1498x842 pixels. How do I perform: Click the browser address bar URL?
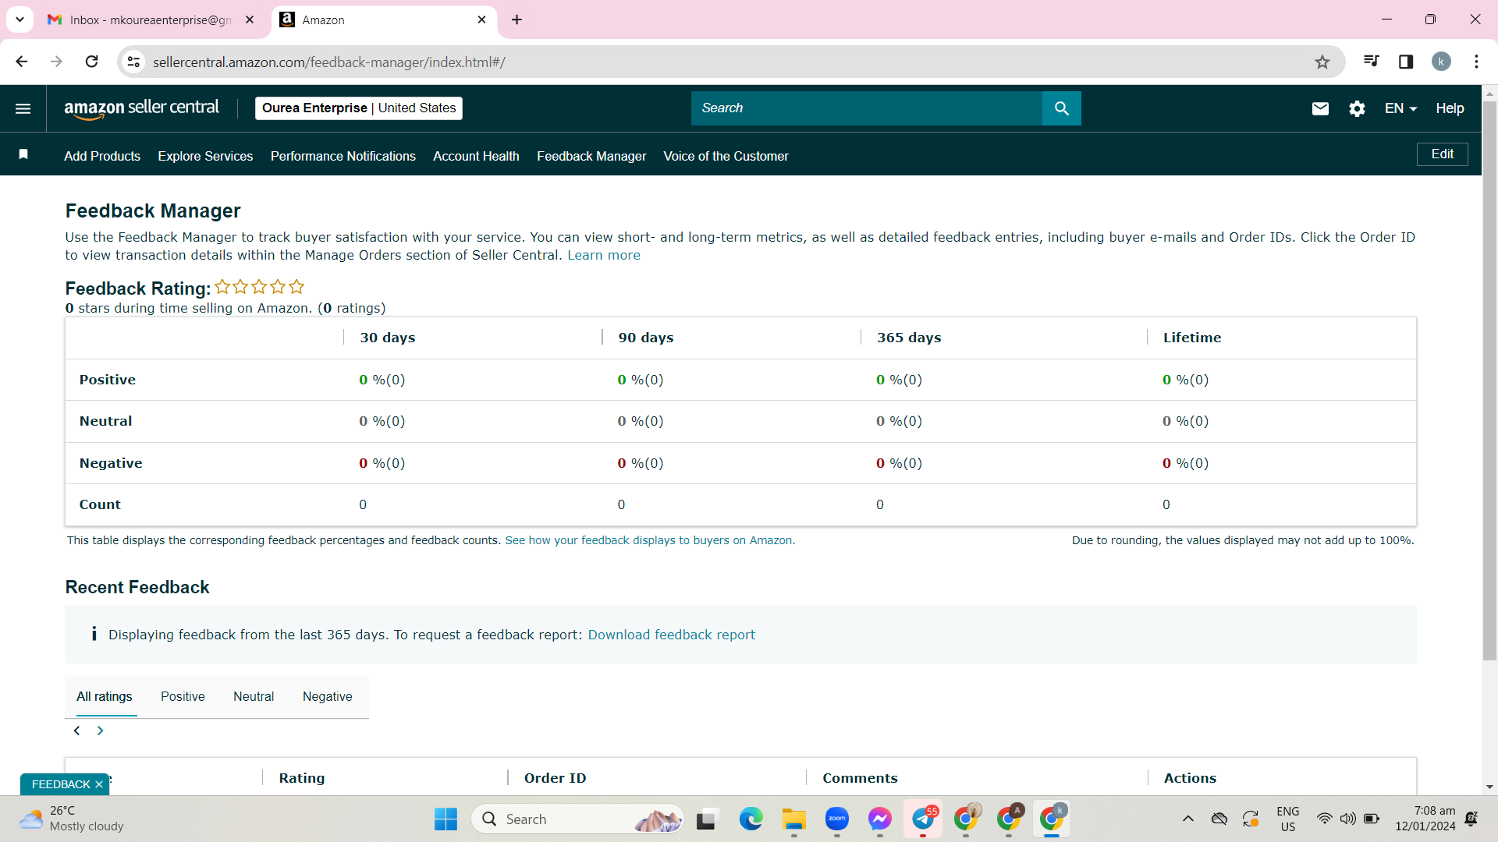tap(328, 62)
